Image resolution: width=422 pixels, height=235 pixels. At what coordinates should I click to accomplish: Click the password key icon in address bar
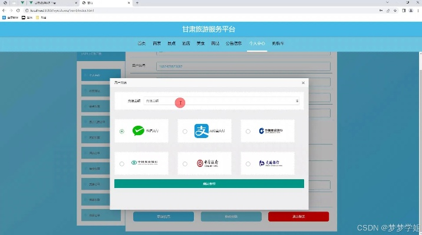pos(381,11)
